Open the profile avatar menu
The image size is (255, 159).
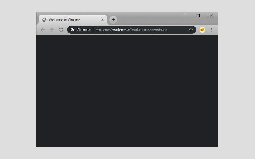[x=202, y=30]
